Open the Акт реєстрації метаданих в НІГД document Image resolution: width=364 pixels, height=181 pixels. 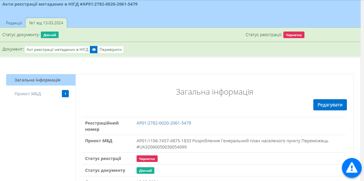pyautogui.click(x=57, y=50)
